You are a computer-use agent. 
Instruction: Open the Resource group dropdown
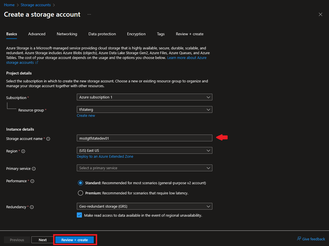tap(145, 109)
